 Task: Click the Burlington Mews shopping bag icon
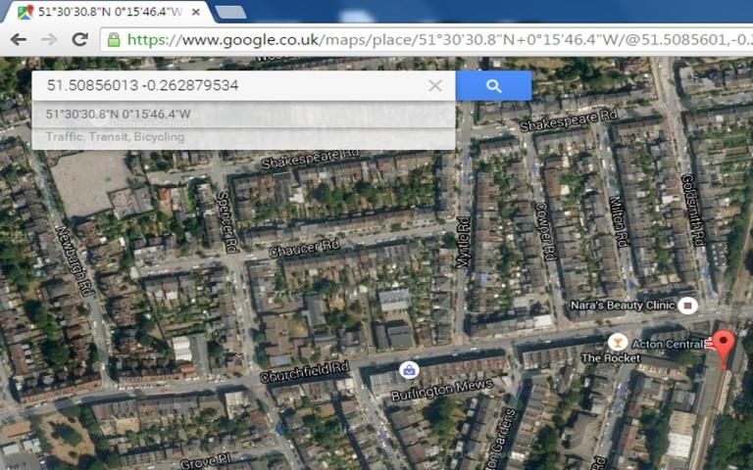coord(408,370)
